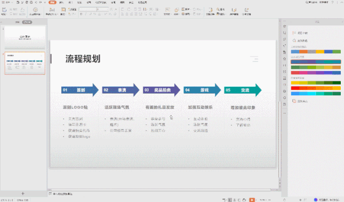Viewport: 344px width, 202px height.
Task: Collapse the ribbon with chevron top right
Action: point(342,2)
